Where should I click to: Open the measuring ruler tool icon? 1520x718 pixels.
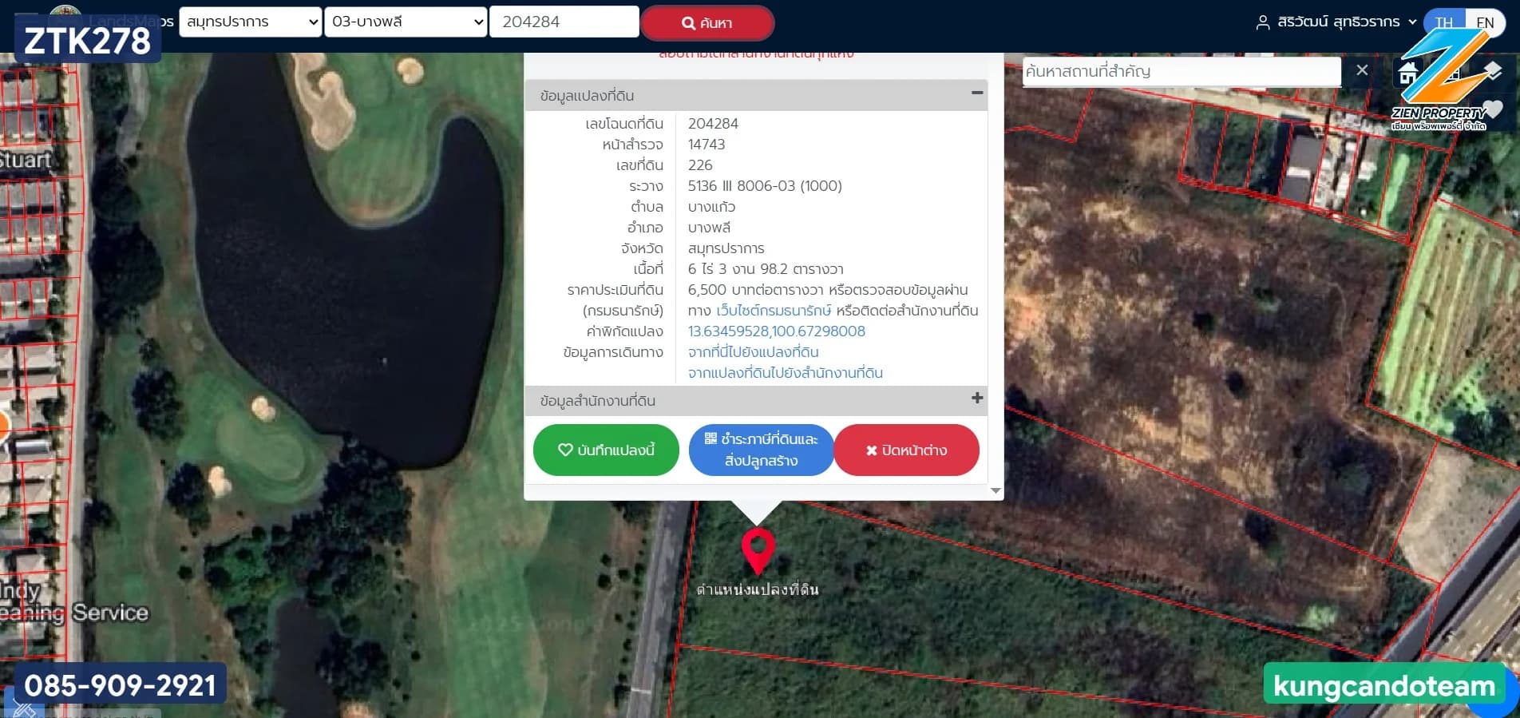[x=22, y=708]
